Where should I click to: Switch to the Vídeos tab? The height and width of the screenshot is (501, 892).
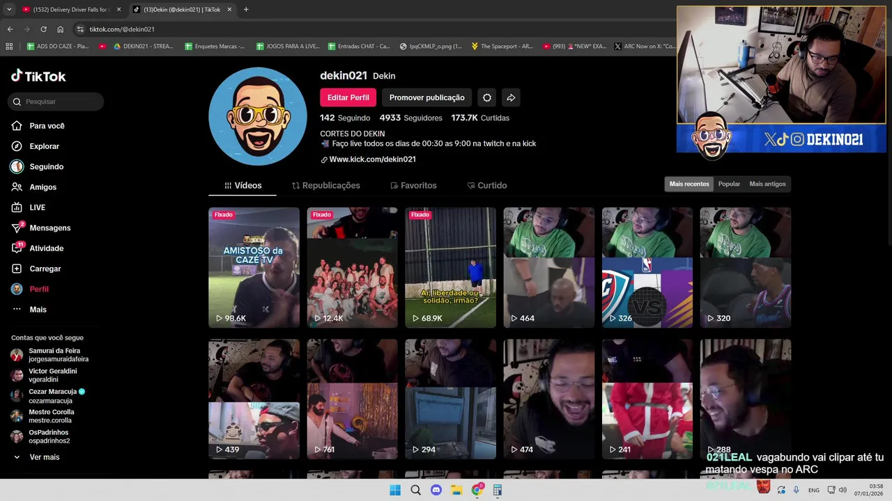pyautogui.click(x=243, y=186)
